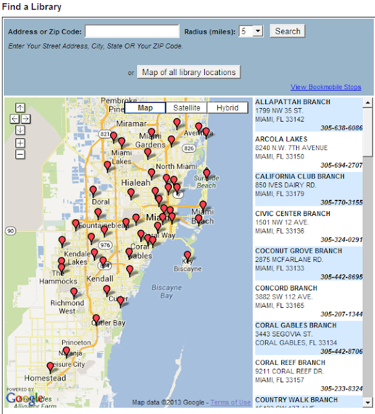The image size is (375, 414).
Task: Select the marker near Surfside Beach
Action: 207,173
